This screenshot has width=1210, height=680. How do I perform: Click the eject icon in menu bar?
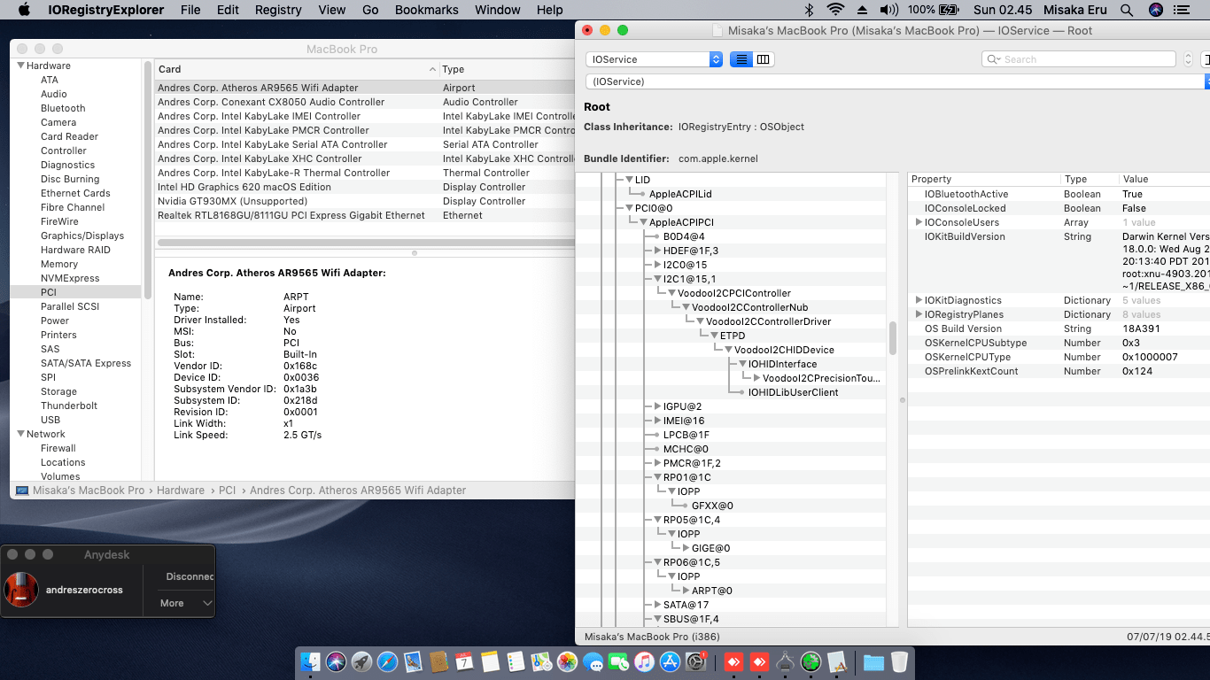(x=863, y=10)
